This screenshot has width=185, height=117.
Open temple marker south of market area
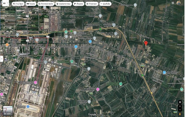pyautogui.click(x=89, y=69)
